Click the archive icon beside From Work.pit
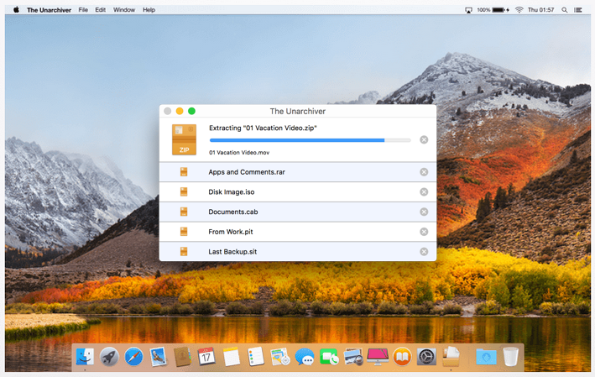Screen dimensions: 595x377 (x=184, y=232)
